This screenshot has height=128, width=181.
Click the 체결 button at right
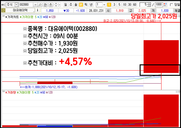[177, 11]
